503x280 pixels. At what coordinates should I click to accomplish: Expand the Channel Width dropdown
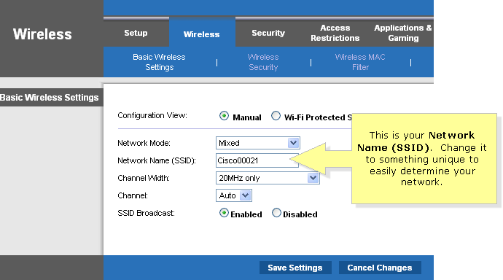click(313, 178)
